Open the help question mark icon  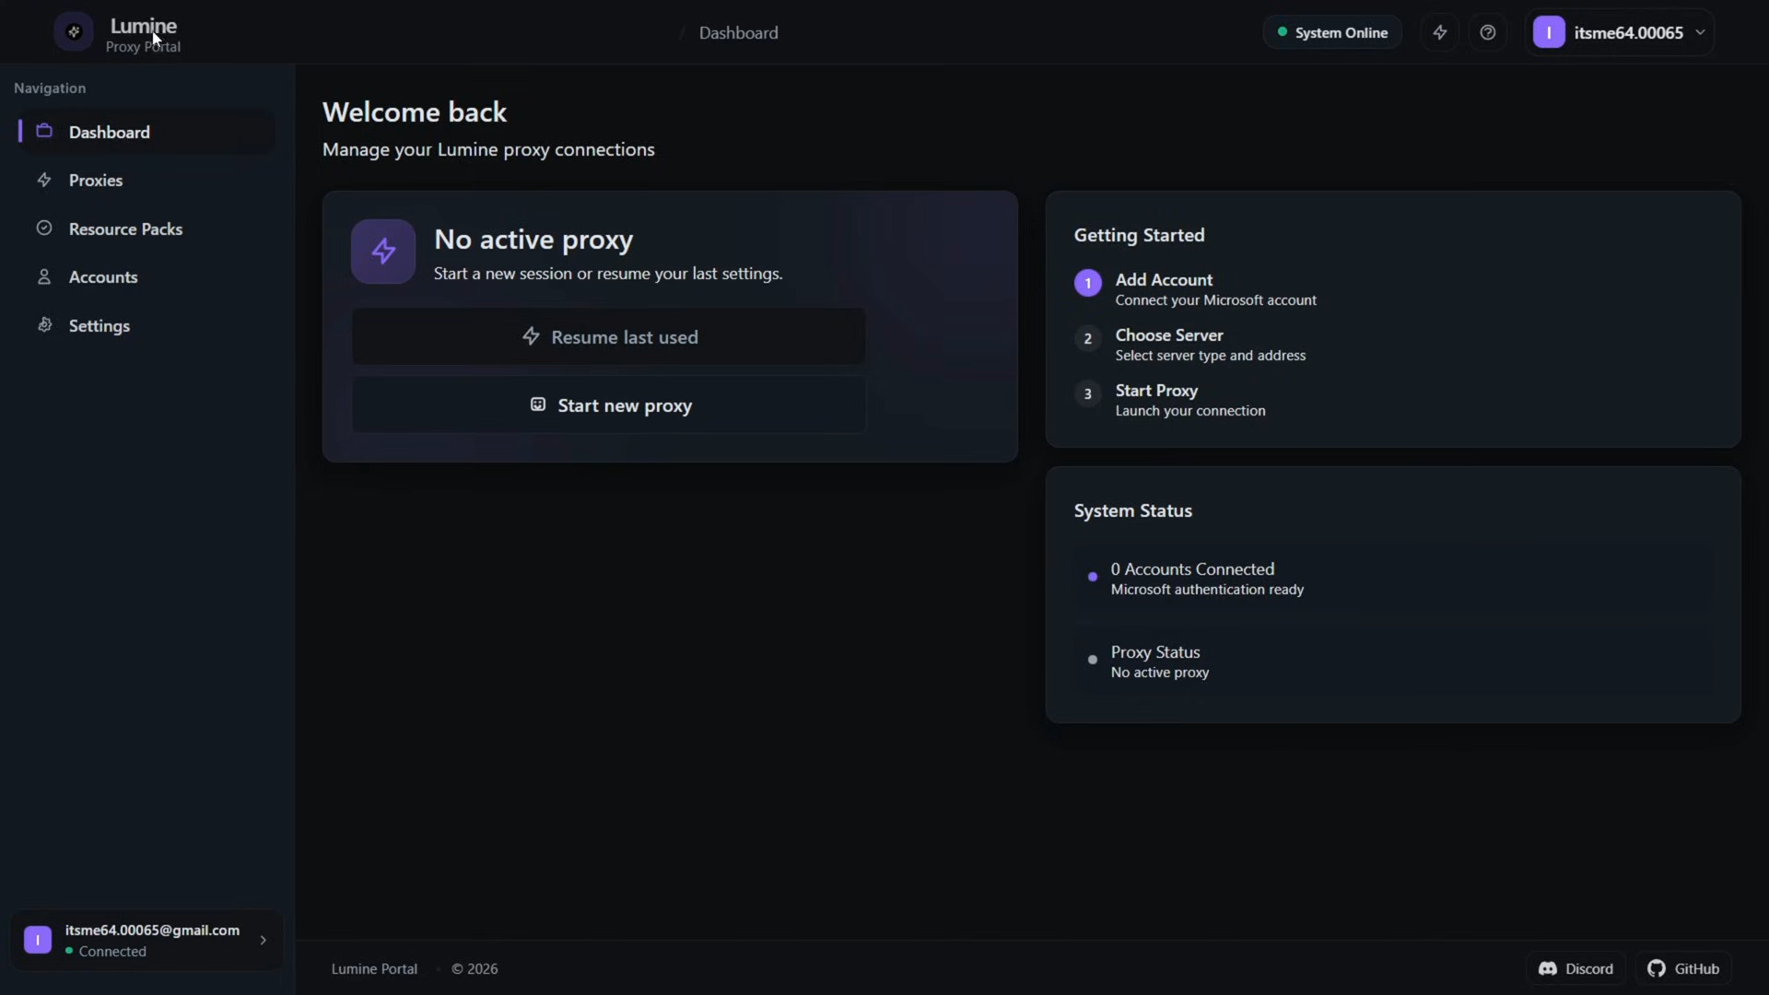click(1487, 32)
